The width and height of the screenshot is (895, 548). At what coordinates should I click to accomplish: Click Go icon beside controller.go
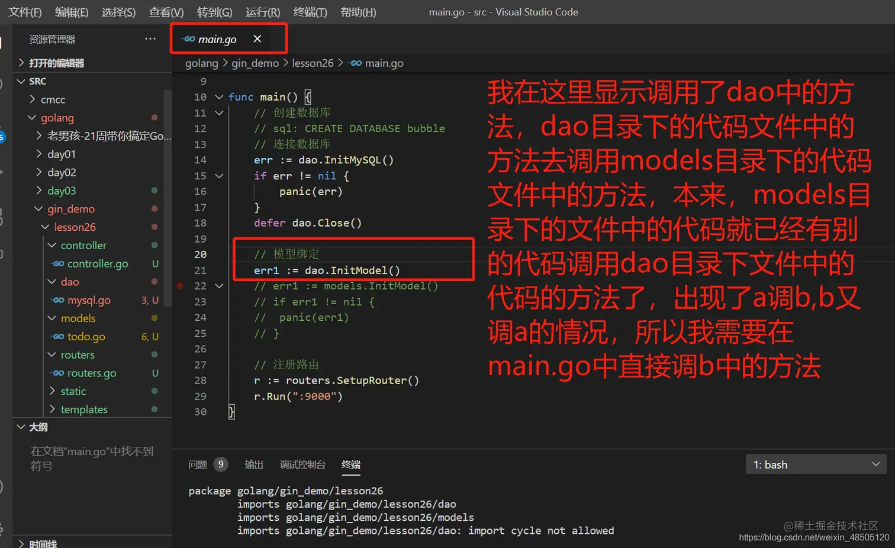[58, 264]
